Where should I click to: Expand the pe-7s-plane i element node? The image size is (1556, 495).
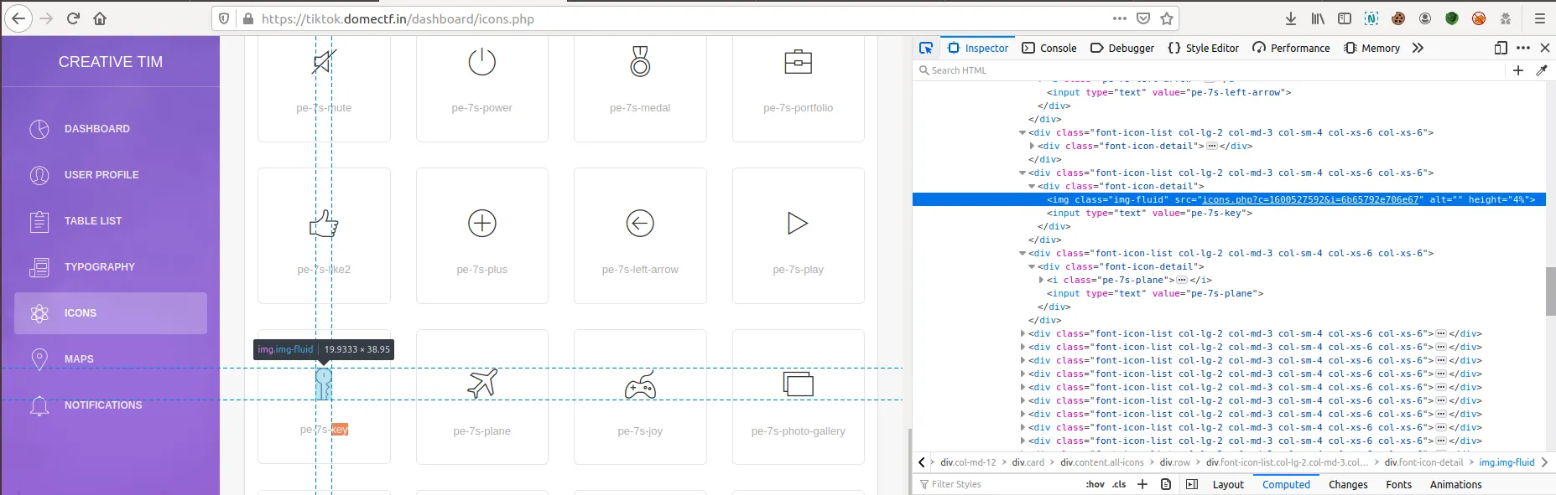pyautogui.click(x=1042, y=281)
